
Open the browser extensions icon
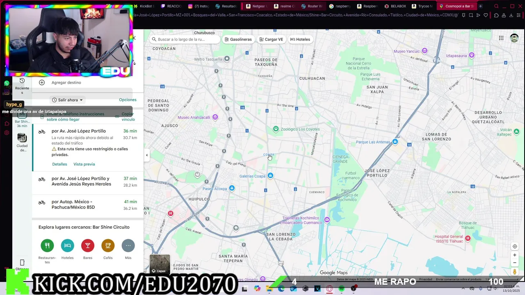tap(496, 15)
